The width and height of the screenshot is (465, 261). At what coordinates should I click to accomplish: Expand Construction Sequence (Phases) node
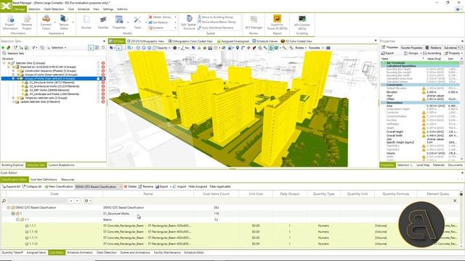[13, 71]
